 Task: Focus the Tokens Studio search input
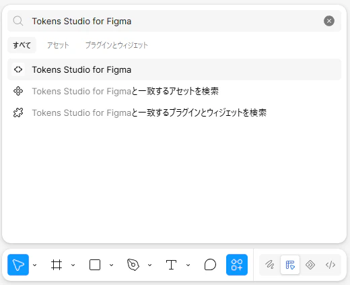[x=174, y=21]
